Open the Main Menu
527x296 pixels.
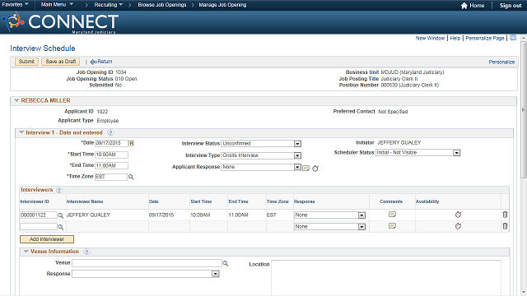pos(57,5)
